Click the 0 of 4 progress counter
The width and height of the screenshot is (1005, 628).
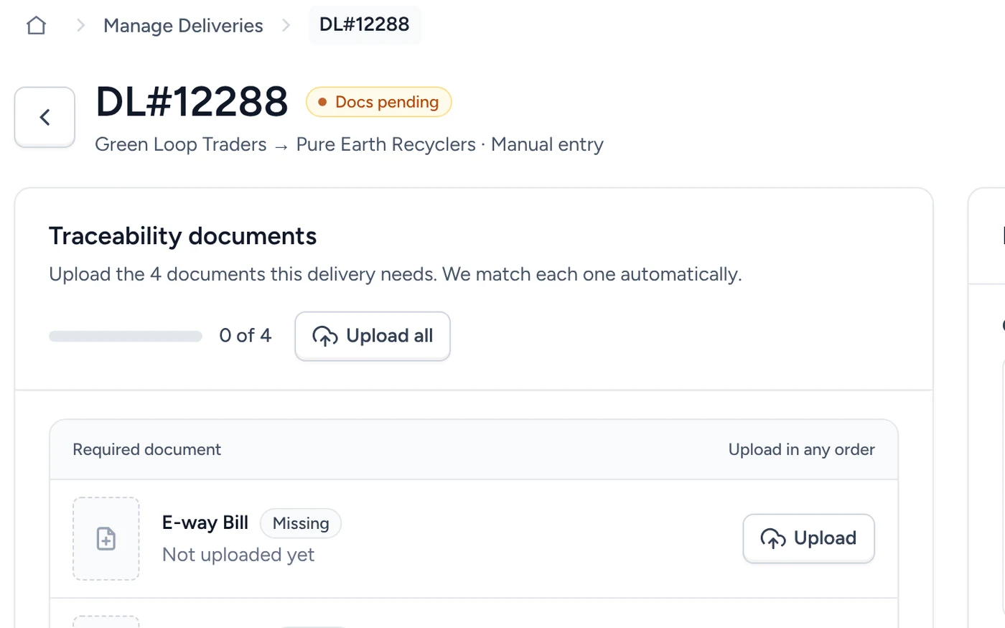pyautogui.click(x=246, y=336)
